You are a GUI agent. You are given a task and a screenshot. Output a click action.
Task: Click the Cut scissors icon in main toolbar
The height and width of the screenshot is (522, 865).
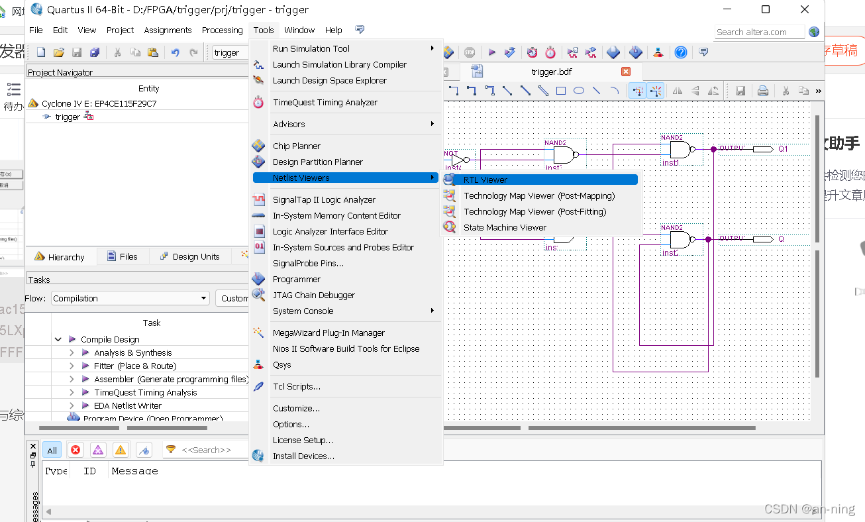coord(117,52)
